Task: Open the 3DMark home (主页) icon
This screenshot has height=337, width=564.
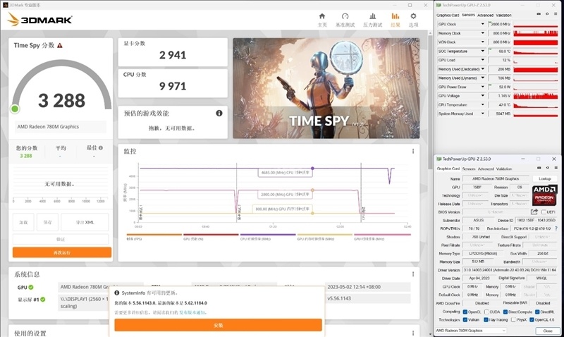Action: [x=322, y=16]
